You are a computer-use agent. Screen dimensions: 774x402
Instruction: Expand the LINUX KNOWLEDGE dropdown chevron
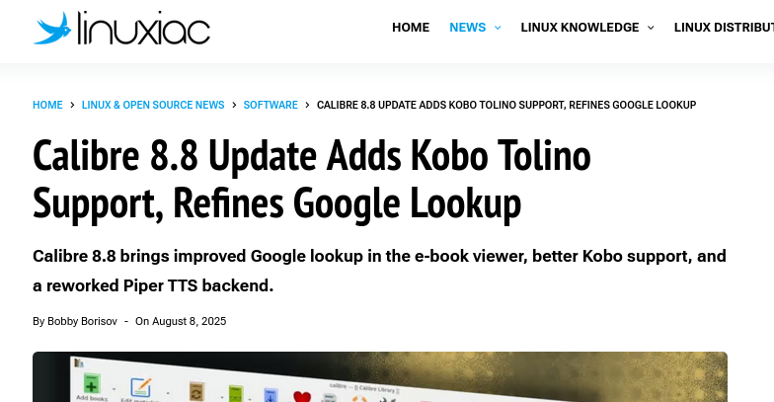point(651,28)
